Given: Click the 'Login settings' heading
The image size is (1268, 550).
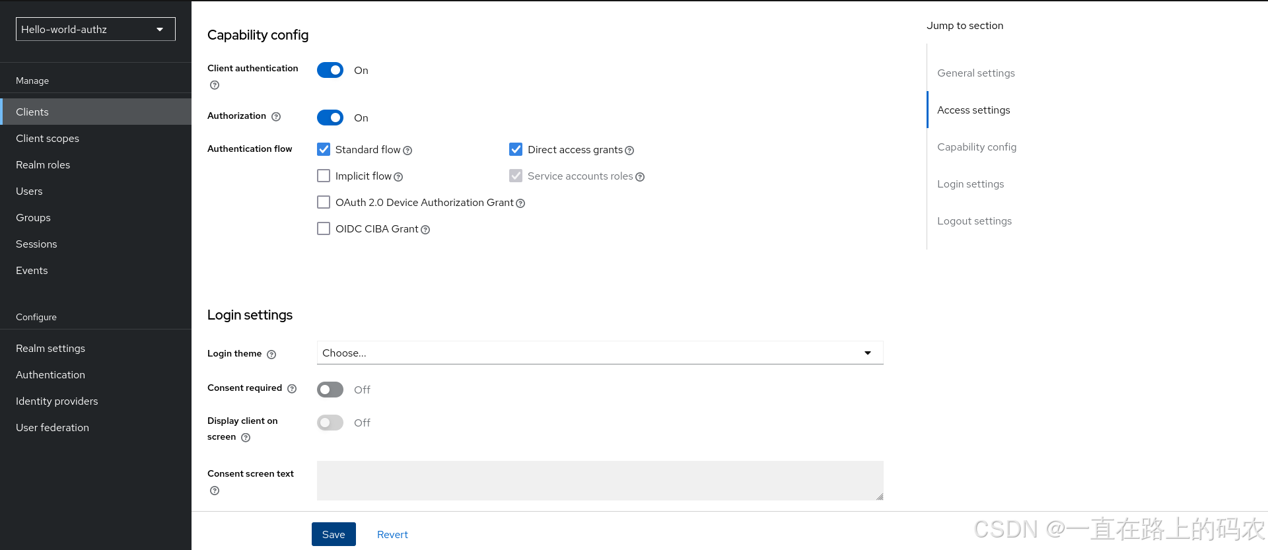Looking at the screenshot, I should 250,315.
